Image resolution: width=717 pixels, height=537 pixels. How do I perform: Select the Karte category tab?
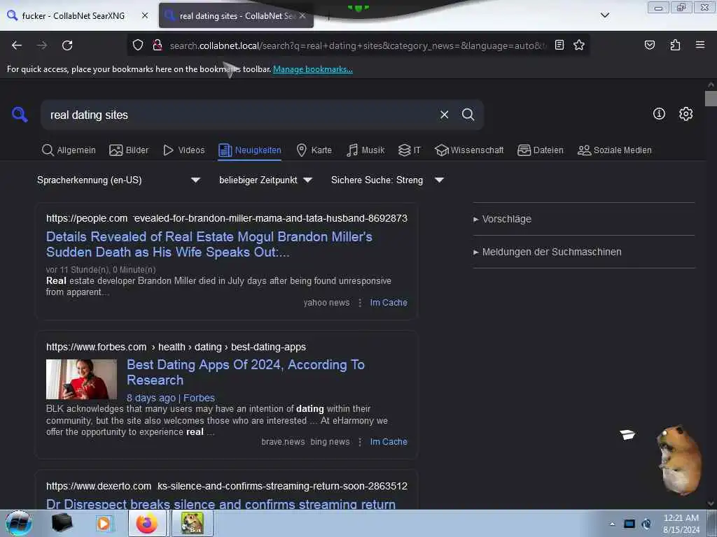(314, 150)
